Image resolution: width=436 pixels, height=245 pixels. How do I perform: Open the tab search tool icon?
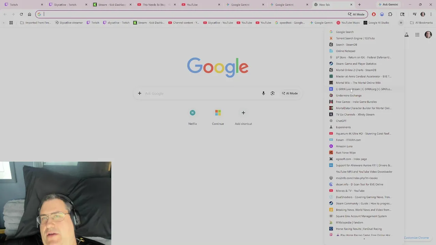pyautogui.click(x=402, y=14)
